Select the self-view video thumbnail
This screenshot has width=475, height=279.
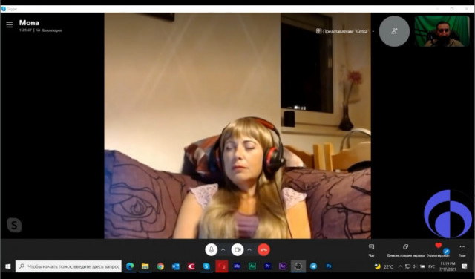pyautogui.click(x=442, y=31)
